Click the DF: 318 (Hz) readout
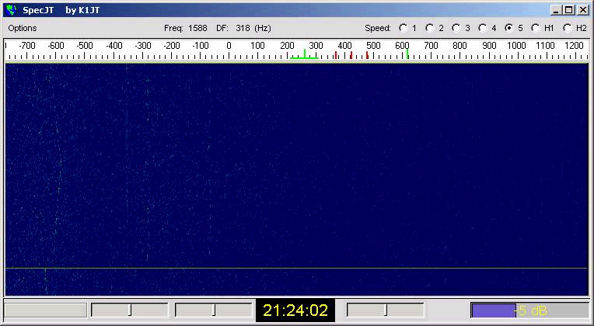 click(243, 28)
